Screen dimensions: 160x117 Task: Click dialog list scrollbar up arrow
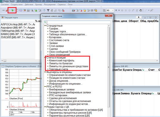(x=109, y=26)
